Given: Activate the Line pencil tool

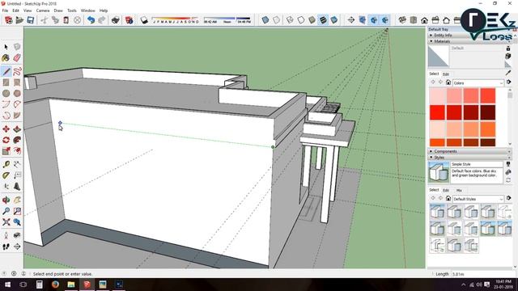Looking at the screenshot, I should (x=6, y=71).
